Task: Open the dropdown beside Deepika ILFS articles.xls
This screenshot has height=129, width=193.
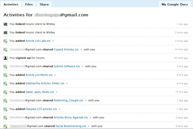Action: pyautogui.click(x=60, y=109)
